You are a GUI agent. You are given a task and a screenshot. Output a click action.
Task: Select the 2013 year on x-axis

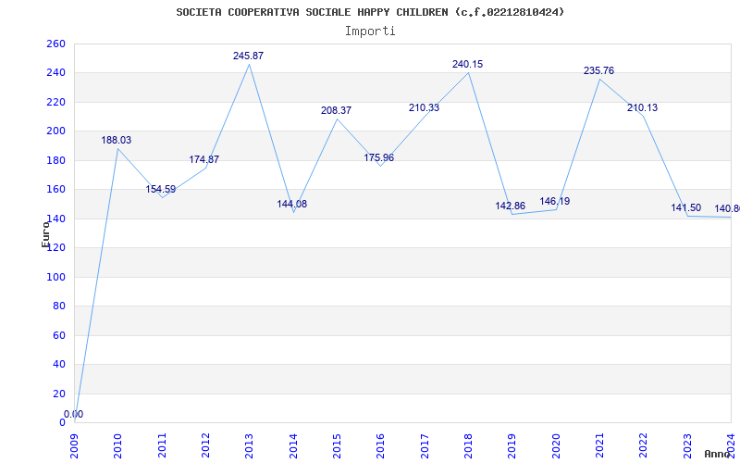pyautogui.click(x=250, y=444)
